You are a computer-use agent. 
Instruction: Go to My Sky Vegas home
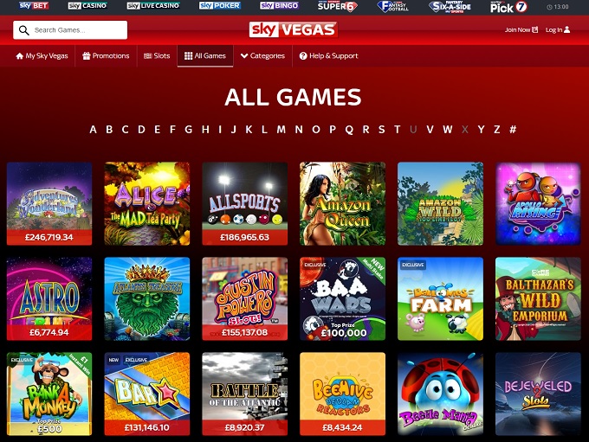pyautogui.click(x=42, y=56)
